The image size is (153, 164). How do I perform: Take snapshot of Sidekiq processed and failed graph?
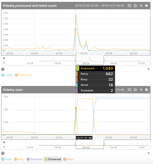135,6
